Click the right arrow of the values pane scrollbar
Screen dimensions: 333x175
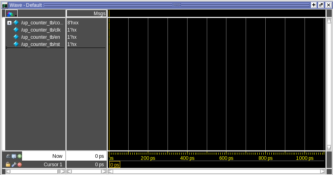[104, 172]
